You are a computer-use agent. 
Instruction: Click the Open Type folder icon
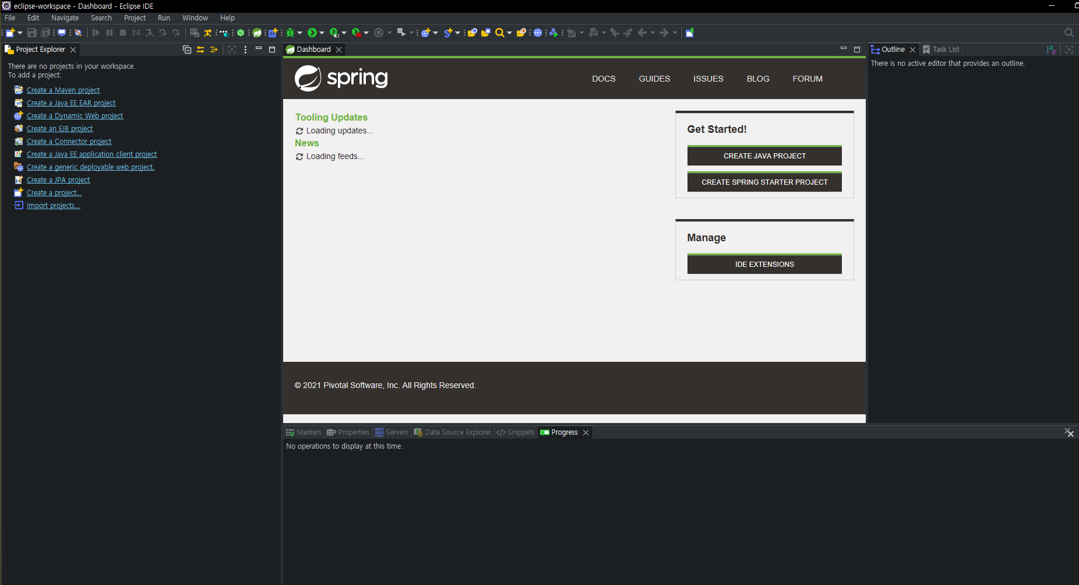(x=472, y=33)
